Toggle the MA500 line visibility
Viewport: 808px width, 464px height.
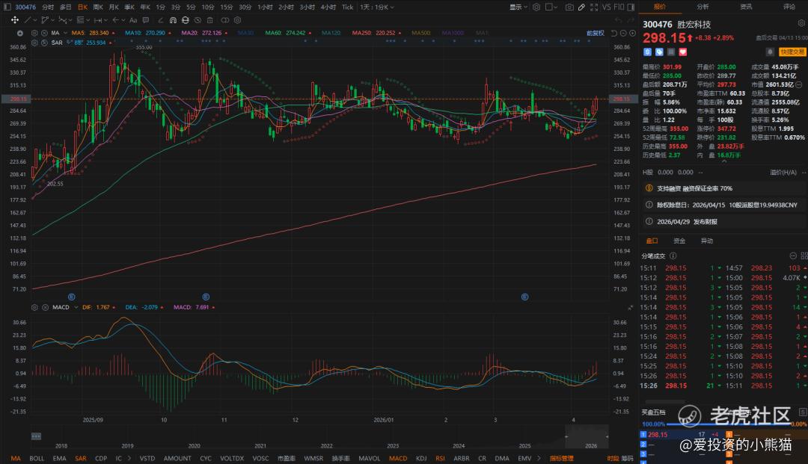tap(421, 33)
